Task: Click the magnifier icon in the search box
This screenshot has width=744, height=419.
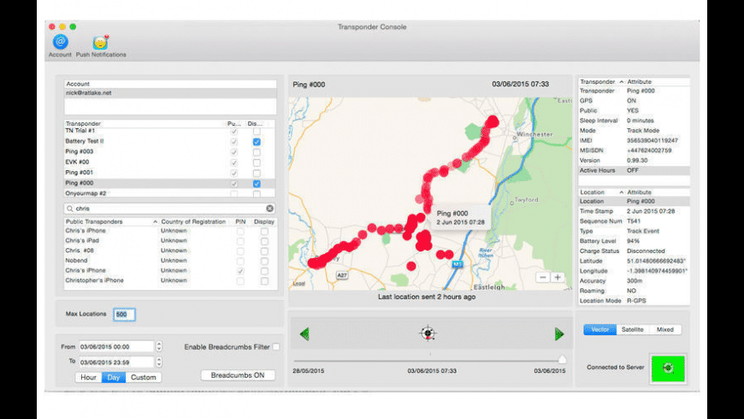Action: pyautogui.click(x=70, y=209)
